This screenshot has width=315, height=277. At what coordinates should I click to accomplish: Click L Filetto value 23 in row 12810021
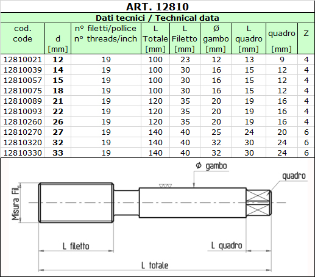pos(185,60)
